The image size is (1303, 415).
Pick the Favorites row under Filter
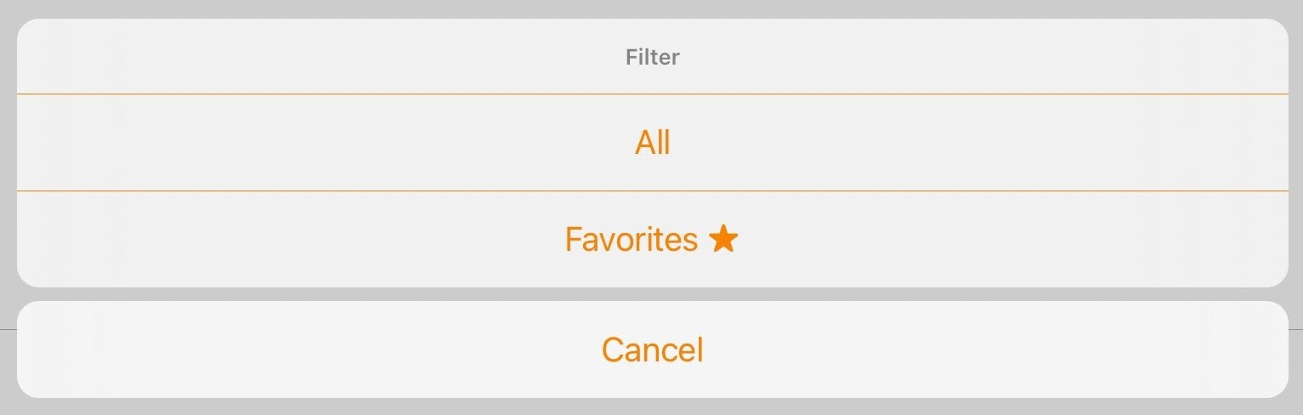coord(652,240)
